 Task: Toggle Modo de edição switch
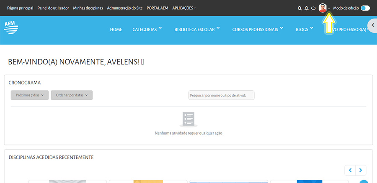pos(365,8)
